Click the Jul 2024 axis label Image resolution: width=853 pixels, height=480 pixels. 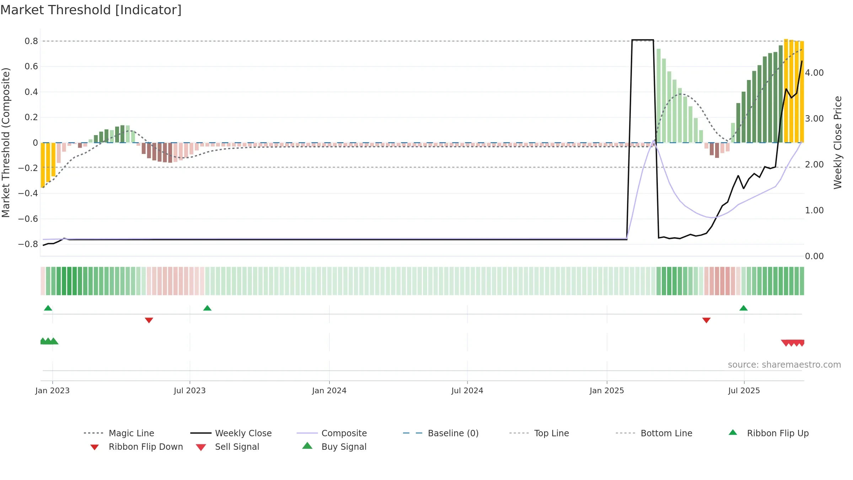click(467, 390)
